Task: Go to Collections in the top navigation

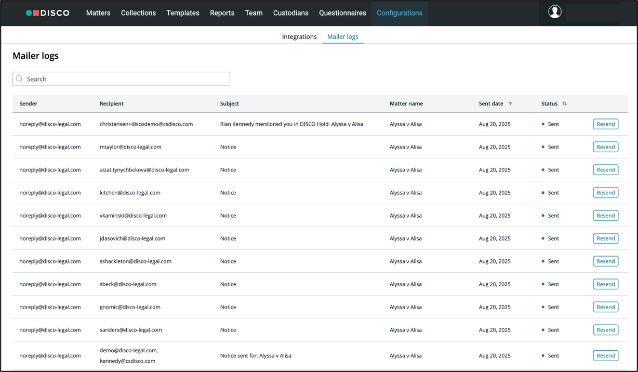Action: pyautogui.click(x=138, y=13)
